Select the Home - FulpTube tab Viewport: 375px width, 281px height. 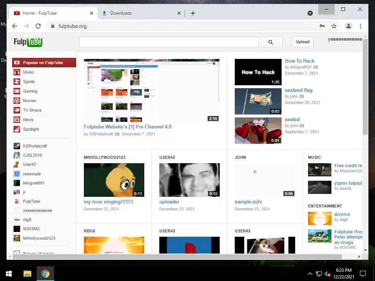point(53,13)
